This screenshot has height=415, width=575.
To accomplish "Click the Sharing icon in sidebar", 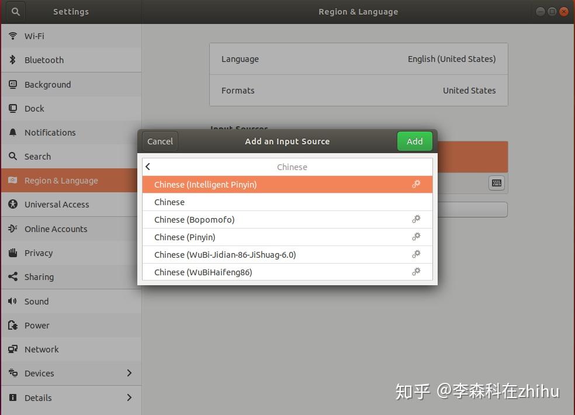I will click(x=13, y=276).
